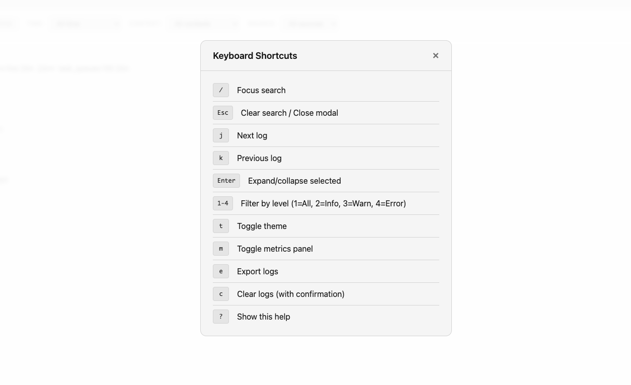This screenshot has height=385, width=631.
Task: Click the j key badge beside Next log
Action: [x=221, y=135]
